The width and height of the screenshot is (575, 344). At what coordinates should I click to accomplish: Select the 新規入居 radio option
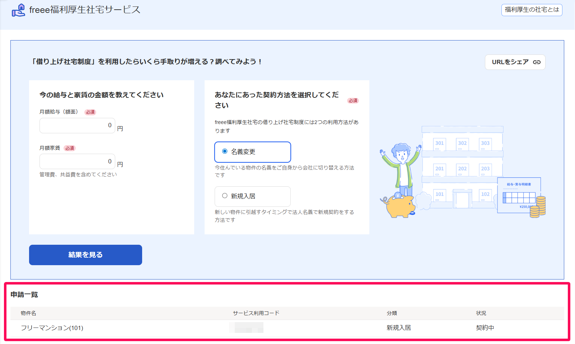(x=225, y=196)
